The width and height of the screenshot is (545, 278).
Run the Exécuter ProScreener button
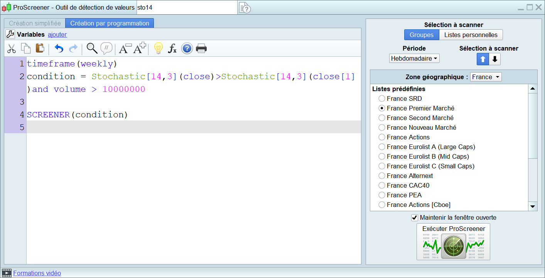coord(454,242)
